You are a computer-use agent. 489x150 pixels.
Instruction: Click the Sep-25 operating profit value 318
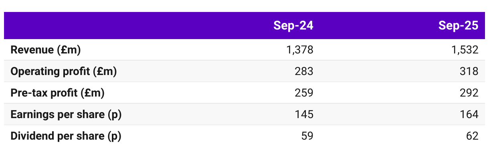tap(469, 71)
